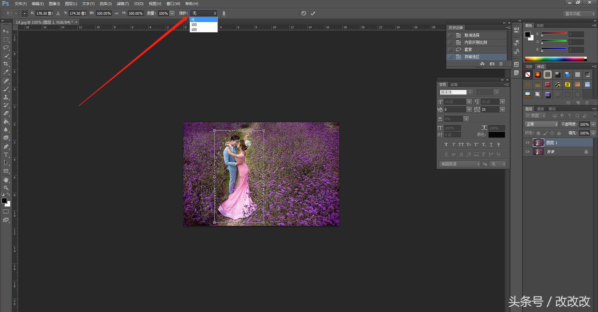Switch to the 调整 tab

click(x=529, y=67)
